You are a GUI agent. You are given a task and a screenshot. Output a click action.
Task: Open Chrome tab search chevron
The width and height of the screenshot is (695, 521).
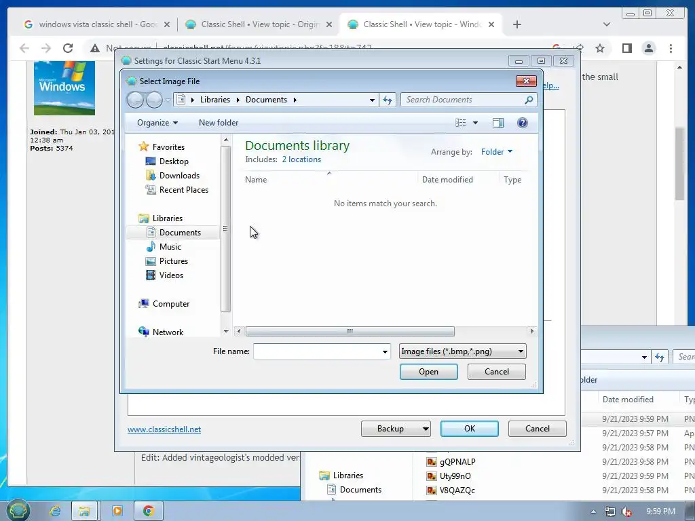tap(607, 24)
